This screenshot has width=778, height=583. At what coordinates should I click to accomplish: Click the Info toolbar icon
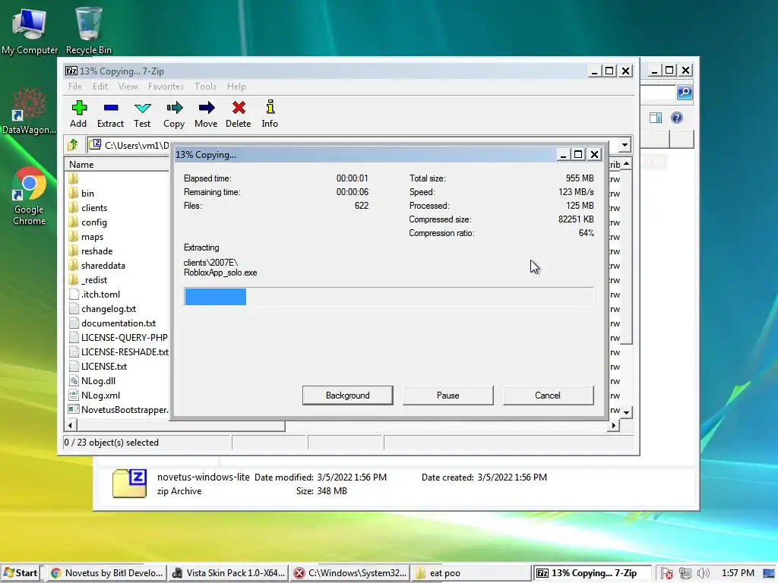tap(270, 114)
